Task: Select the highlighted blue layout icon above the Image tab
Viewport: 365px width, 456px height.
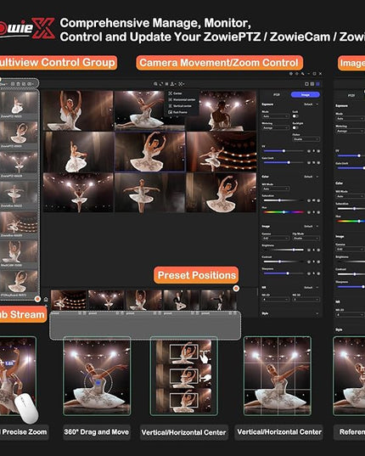Action: [317, 84]
